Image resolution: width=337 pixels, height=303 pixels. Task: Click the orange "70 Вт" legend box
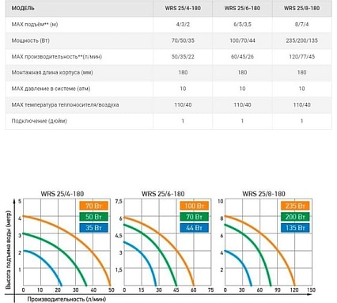(93, 206)
